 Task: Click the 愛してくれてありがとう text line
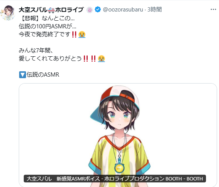tap(50, 59)
